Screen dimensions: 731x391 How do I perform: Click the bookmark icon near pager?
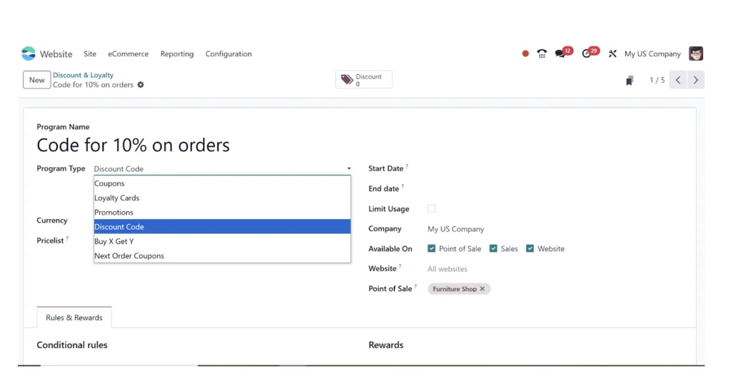click(630, 81)
